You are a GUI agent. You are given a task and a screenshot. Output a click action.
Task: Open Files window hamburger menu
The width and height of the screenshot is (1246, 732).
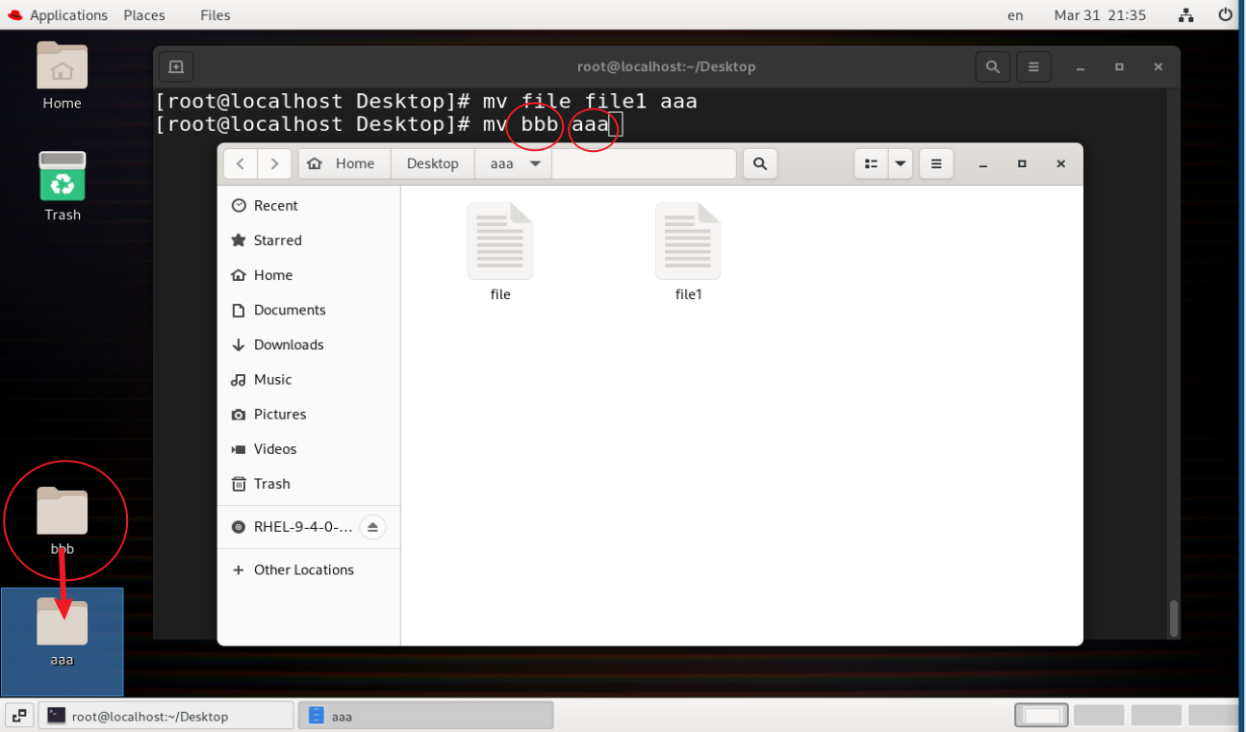coord(936,164)
